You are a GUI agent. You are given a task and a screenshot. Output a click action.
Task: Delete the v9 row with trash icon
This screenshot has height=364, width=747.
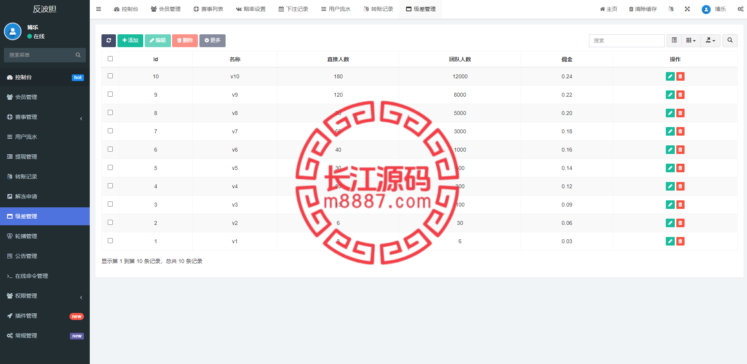(680, 95)
